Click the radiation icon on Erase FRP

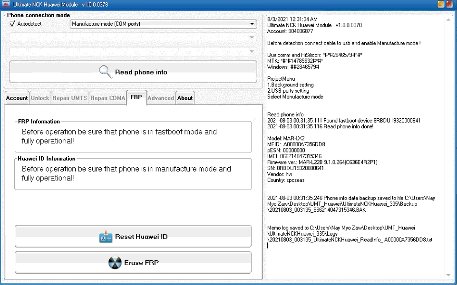tap(115, 263)
